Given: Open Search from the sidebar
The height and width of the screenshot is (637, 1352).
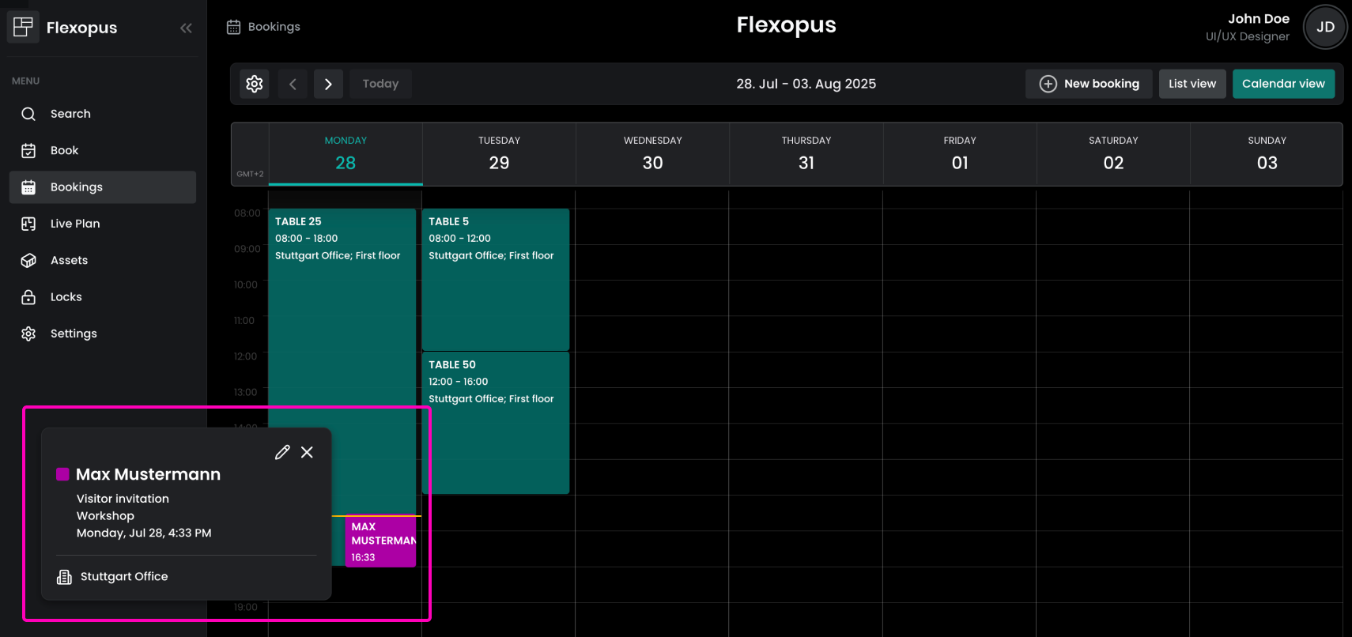Looking at the screenshot, I should (x=70, y=114).
